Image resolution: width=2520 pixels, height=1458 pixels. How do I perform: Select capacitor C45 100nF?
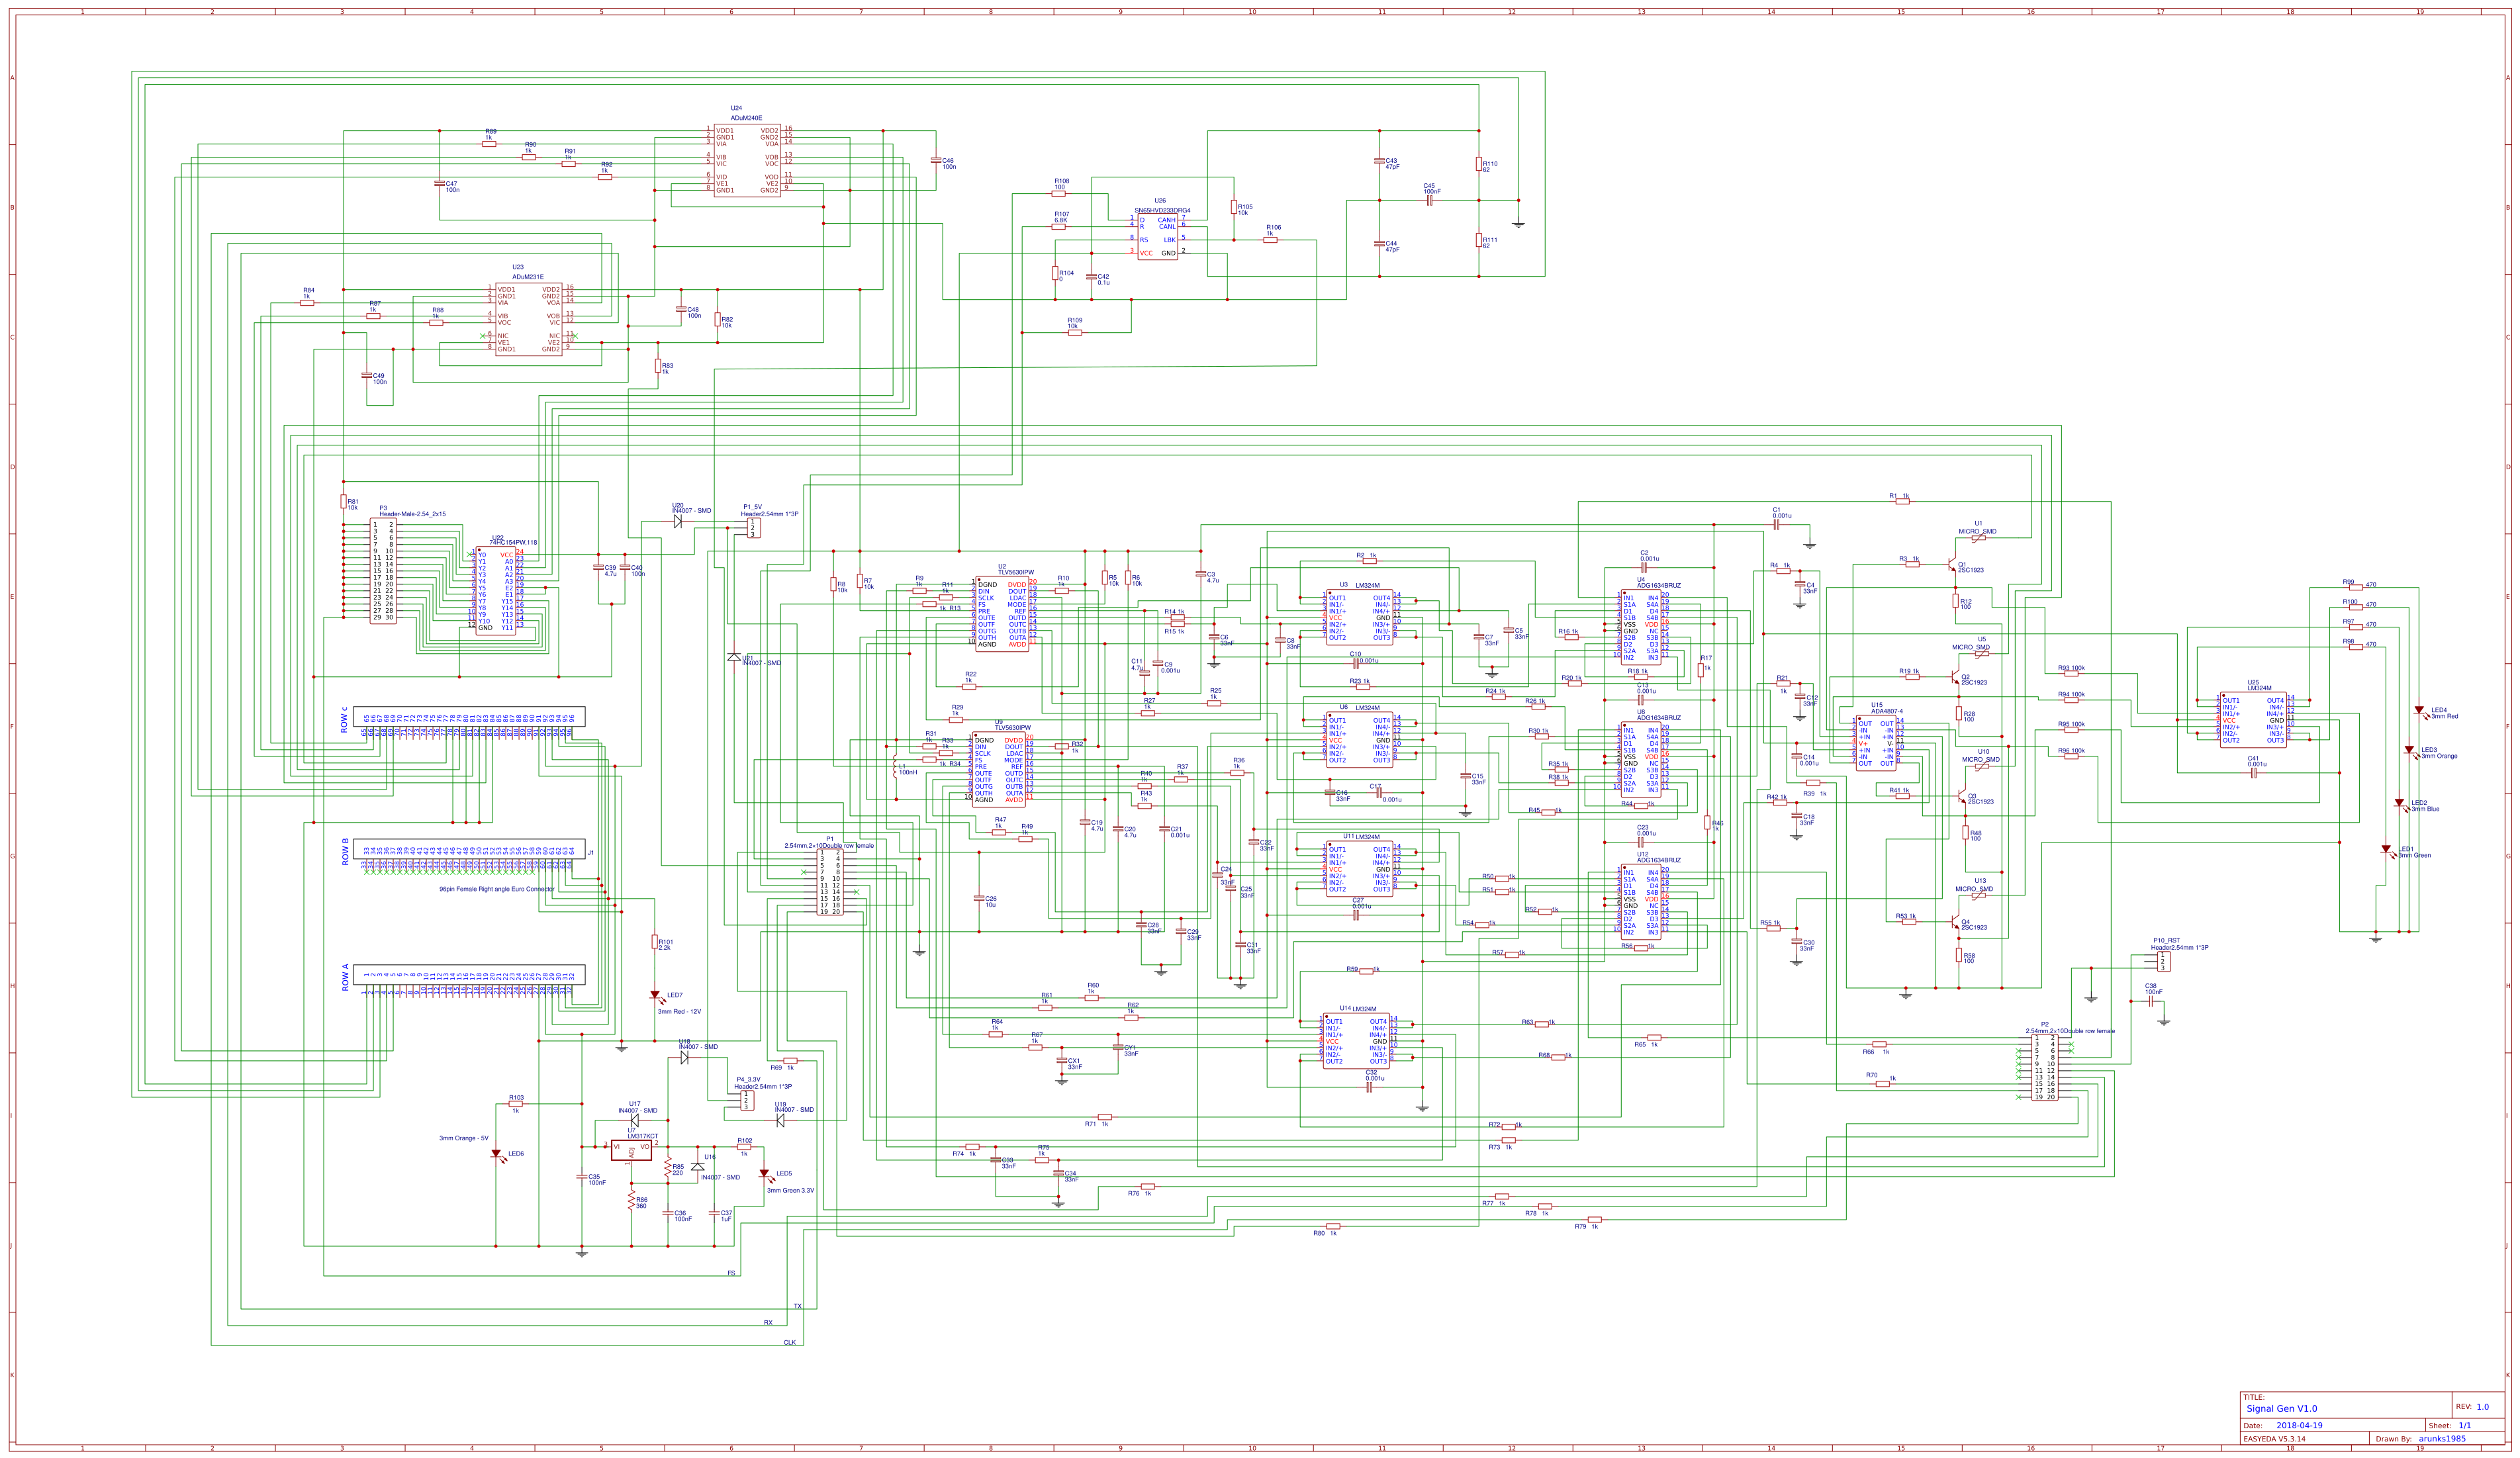(x=1429, y=201)
